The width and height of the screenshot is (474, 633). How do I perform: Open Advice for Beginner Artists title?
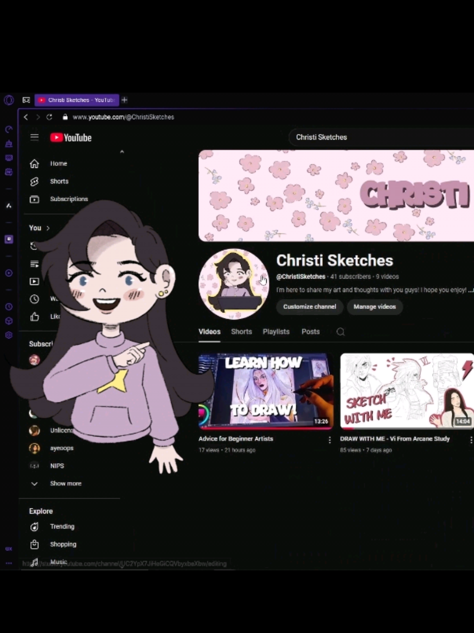[x=236, y=439]
